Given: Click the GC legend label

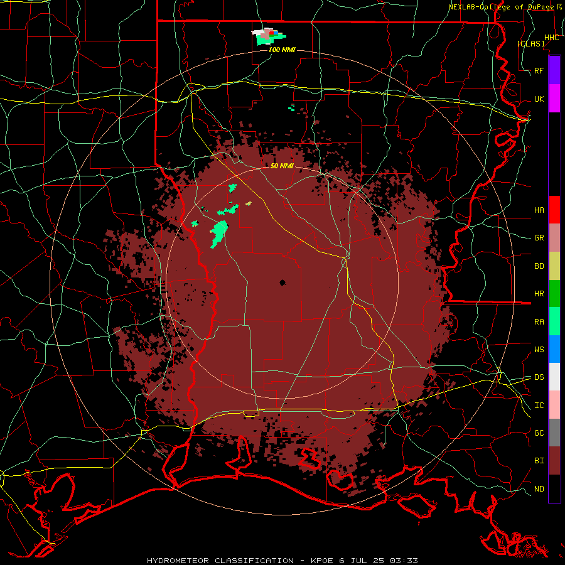Looking at the screenshot, I should click(539, 433).
